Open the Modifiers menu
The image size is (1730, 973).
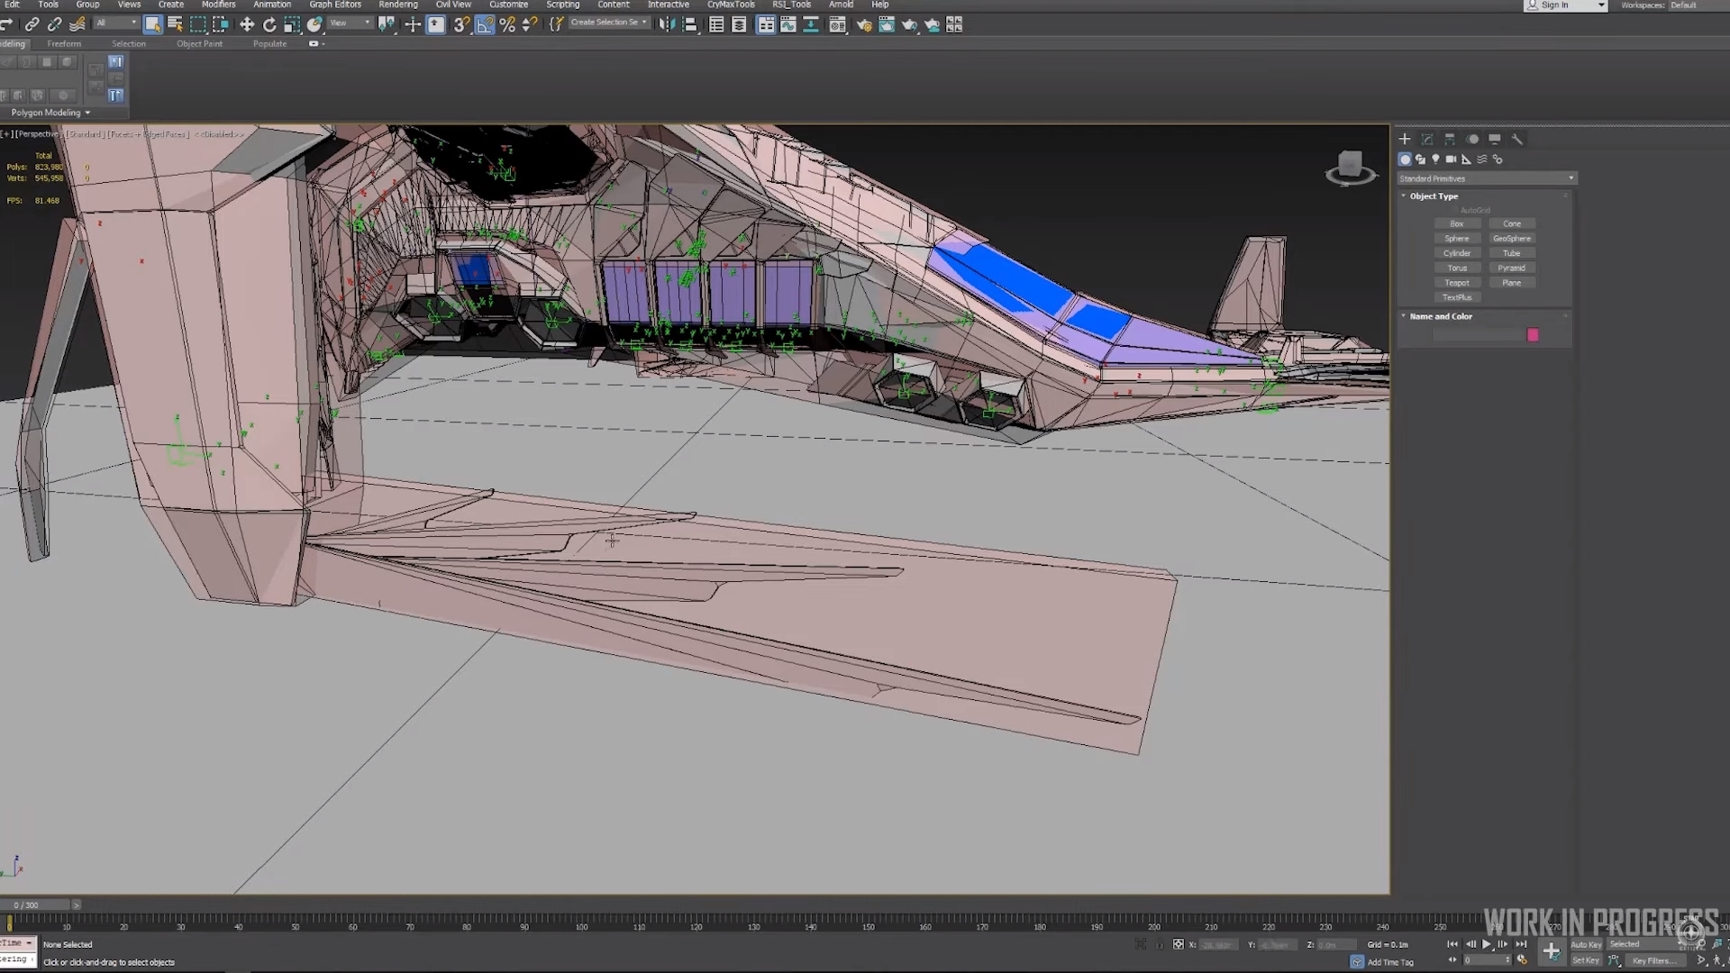(218, 5)
